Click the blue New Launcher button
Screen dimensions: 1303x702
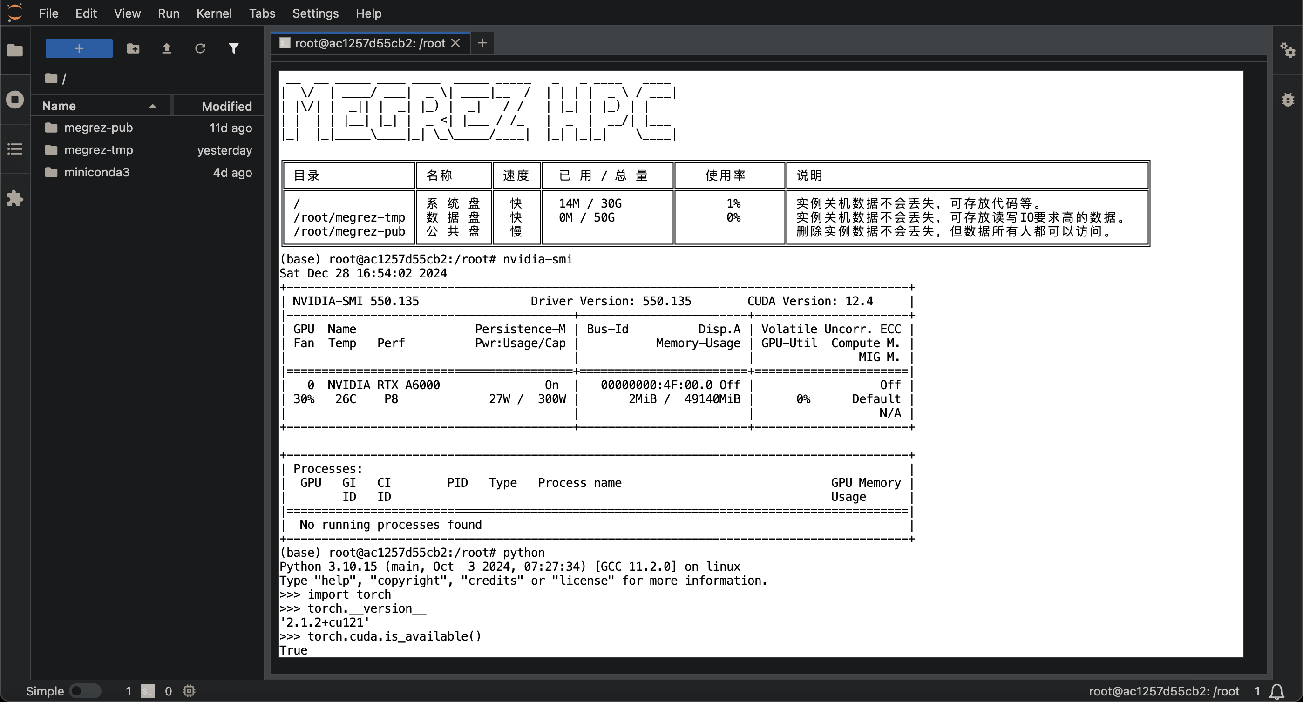tap(78, 48)
